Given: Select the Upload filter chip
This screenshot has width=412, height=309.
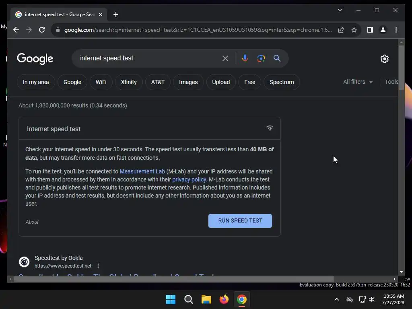Looking at the screenshot, I should click(221, 82).
